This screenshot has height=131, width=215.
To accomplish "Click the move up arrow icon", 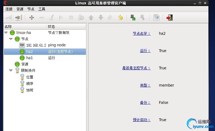I will (91, 18).
